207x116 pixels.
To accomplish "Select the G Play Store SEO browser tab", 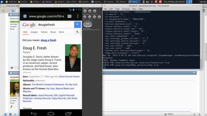I will pyautogui.click(x=11, y=6).
